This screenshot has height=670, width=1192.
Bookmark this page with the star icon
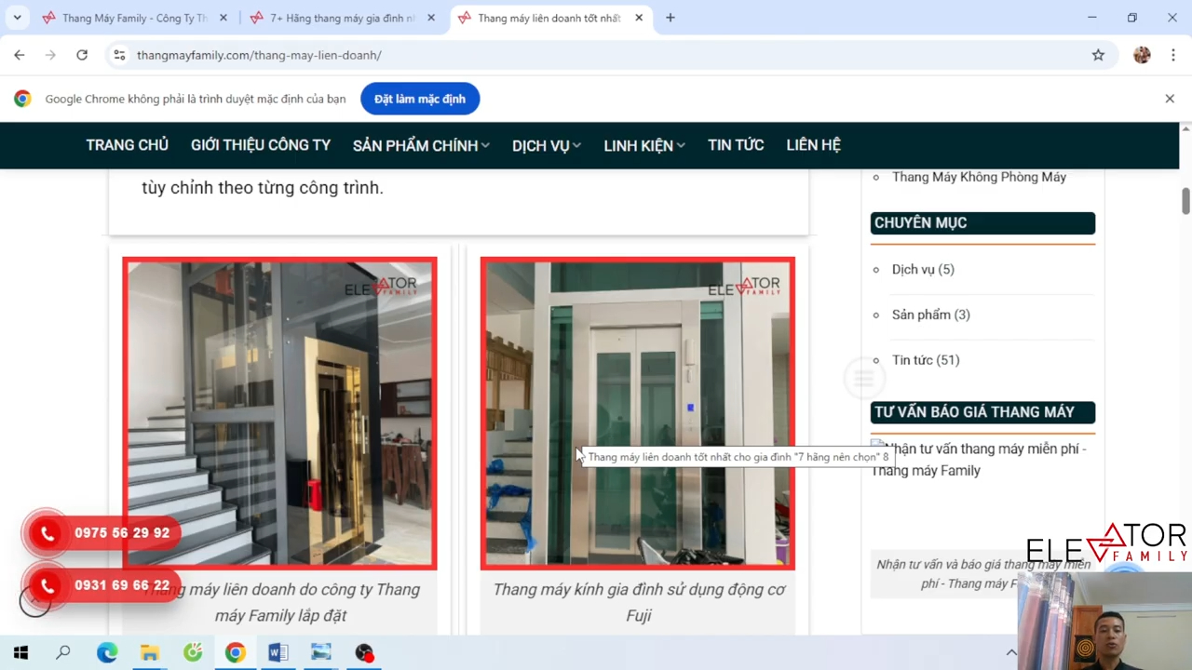coord(1098,55)
